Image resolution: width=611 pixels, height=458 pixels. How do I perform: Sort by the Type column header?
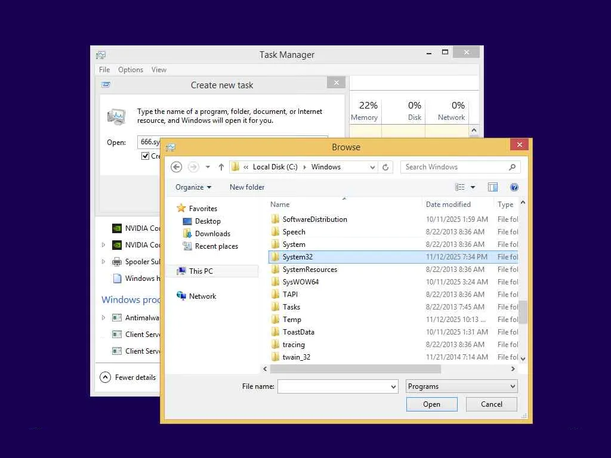507,205
